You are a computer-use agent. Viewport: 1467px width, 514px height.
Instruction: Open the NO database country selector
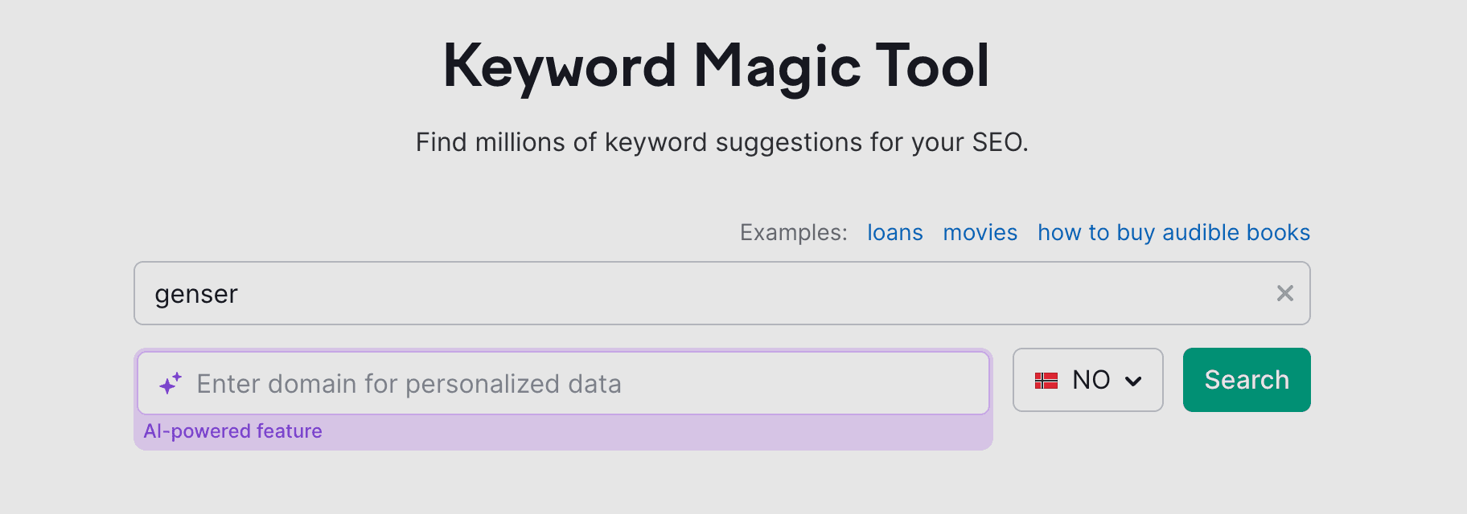(1087, 380)
